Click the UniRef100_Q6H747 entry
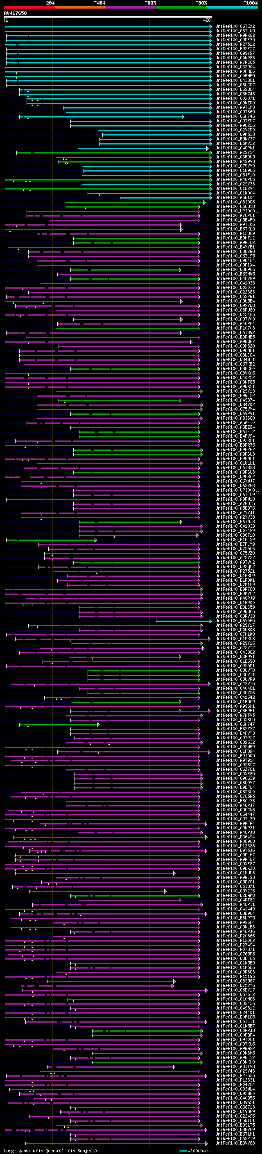Screen dimensions: 262x1154 coord(235,725)
